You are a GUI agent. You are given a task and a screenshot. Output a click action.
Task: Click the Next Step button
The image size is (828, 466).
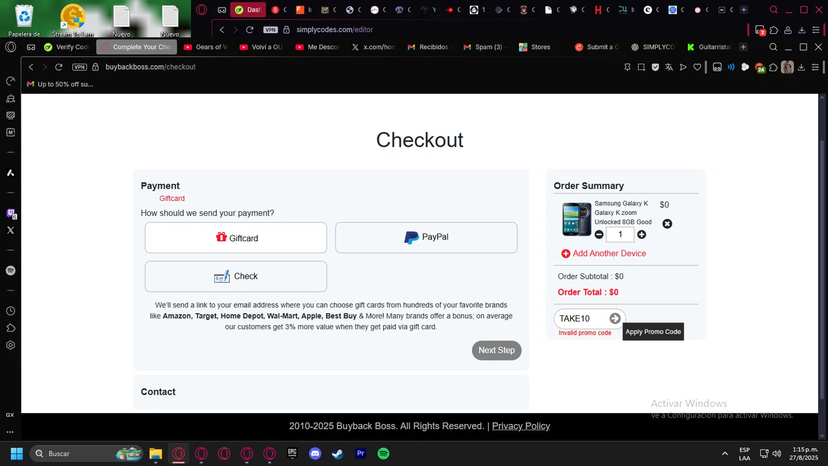tap(496, 351)
